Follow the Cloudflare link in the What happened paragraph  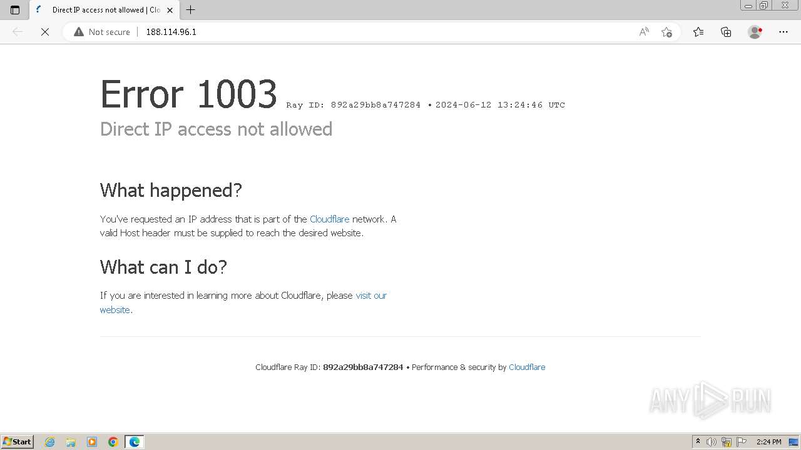(x=329, y=219)
